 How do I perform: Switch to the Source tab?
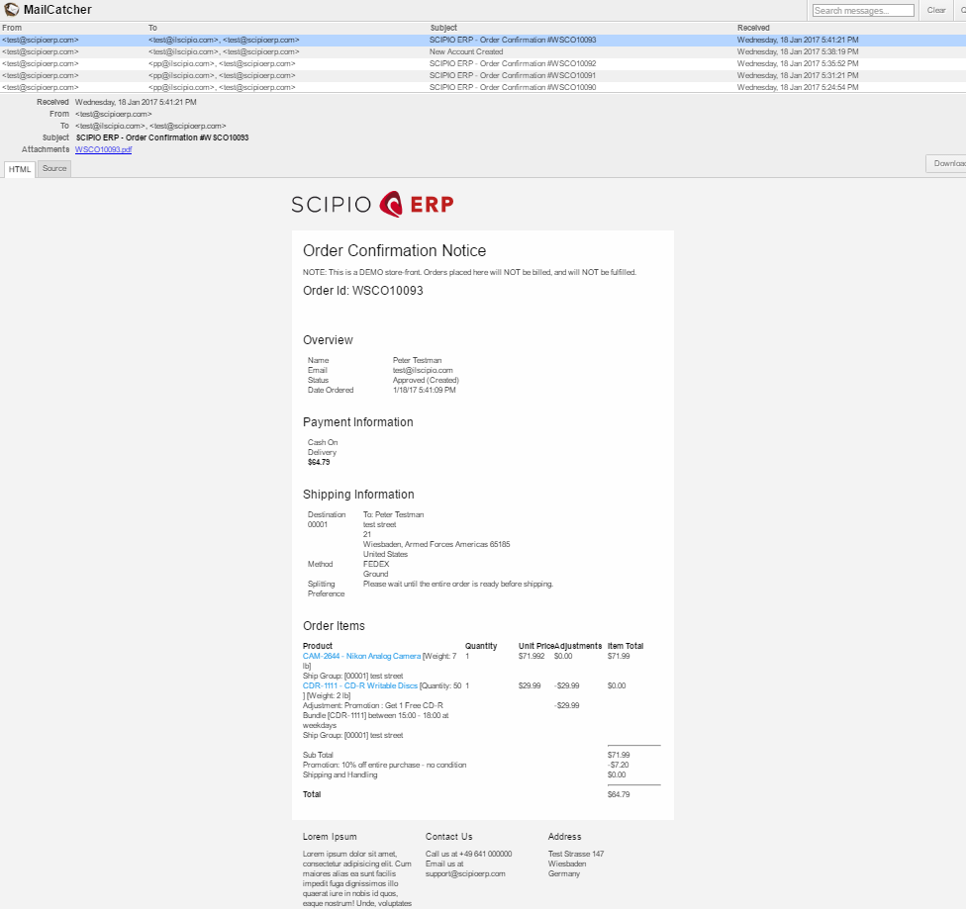pos(53,168)
